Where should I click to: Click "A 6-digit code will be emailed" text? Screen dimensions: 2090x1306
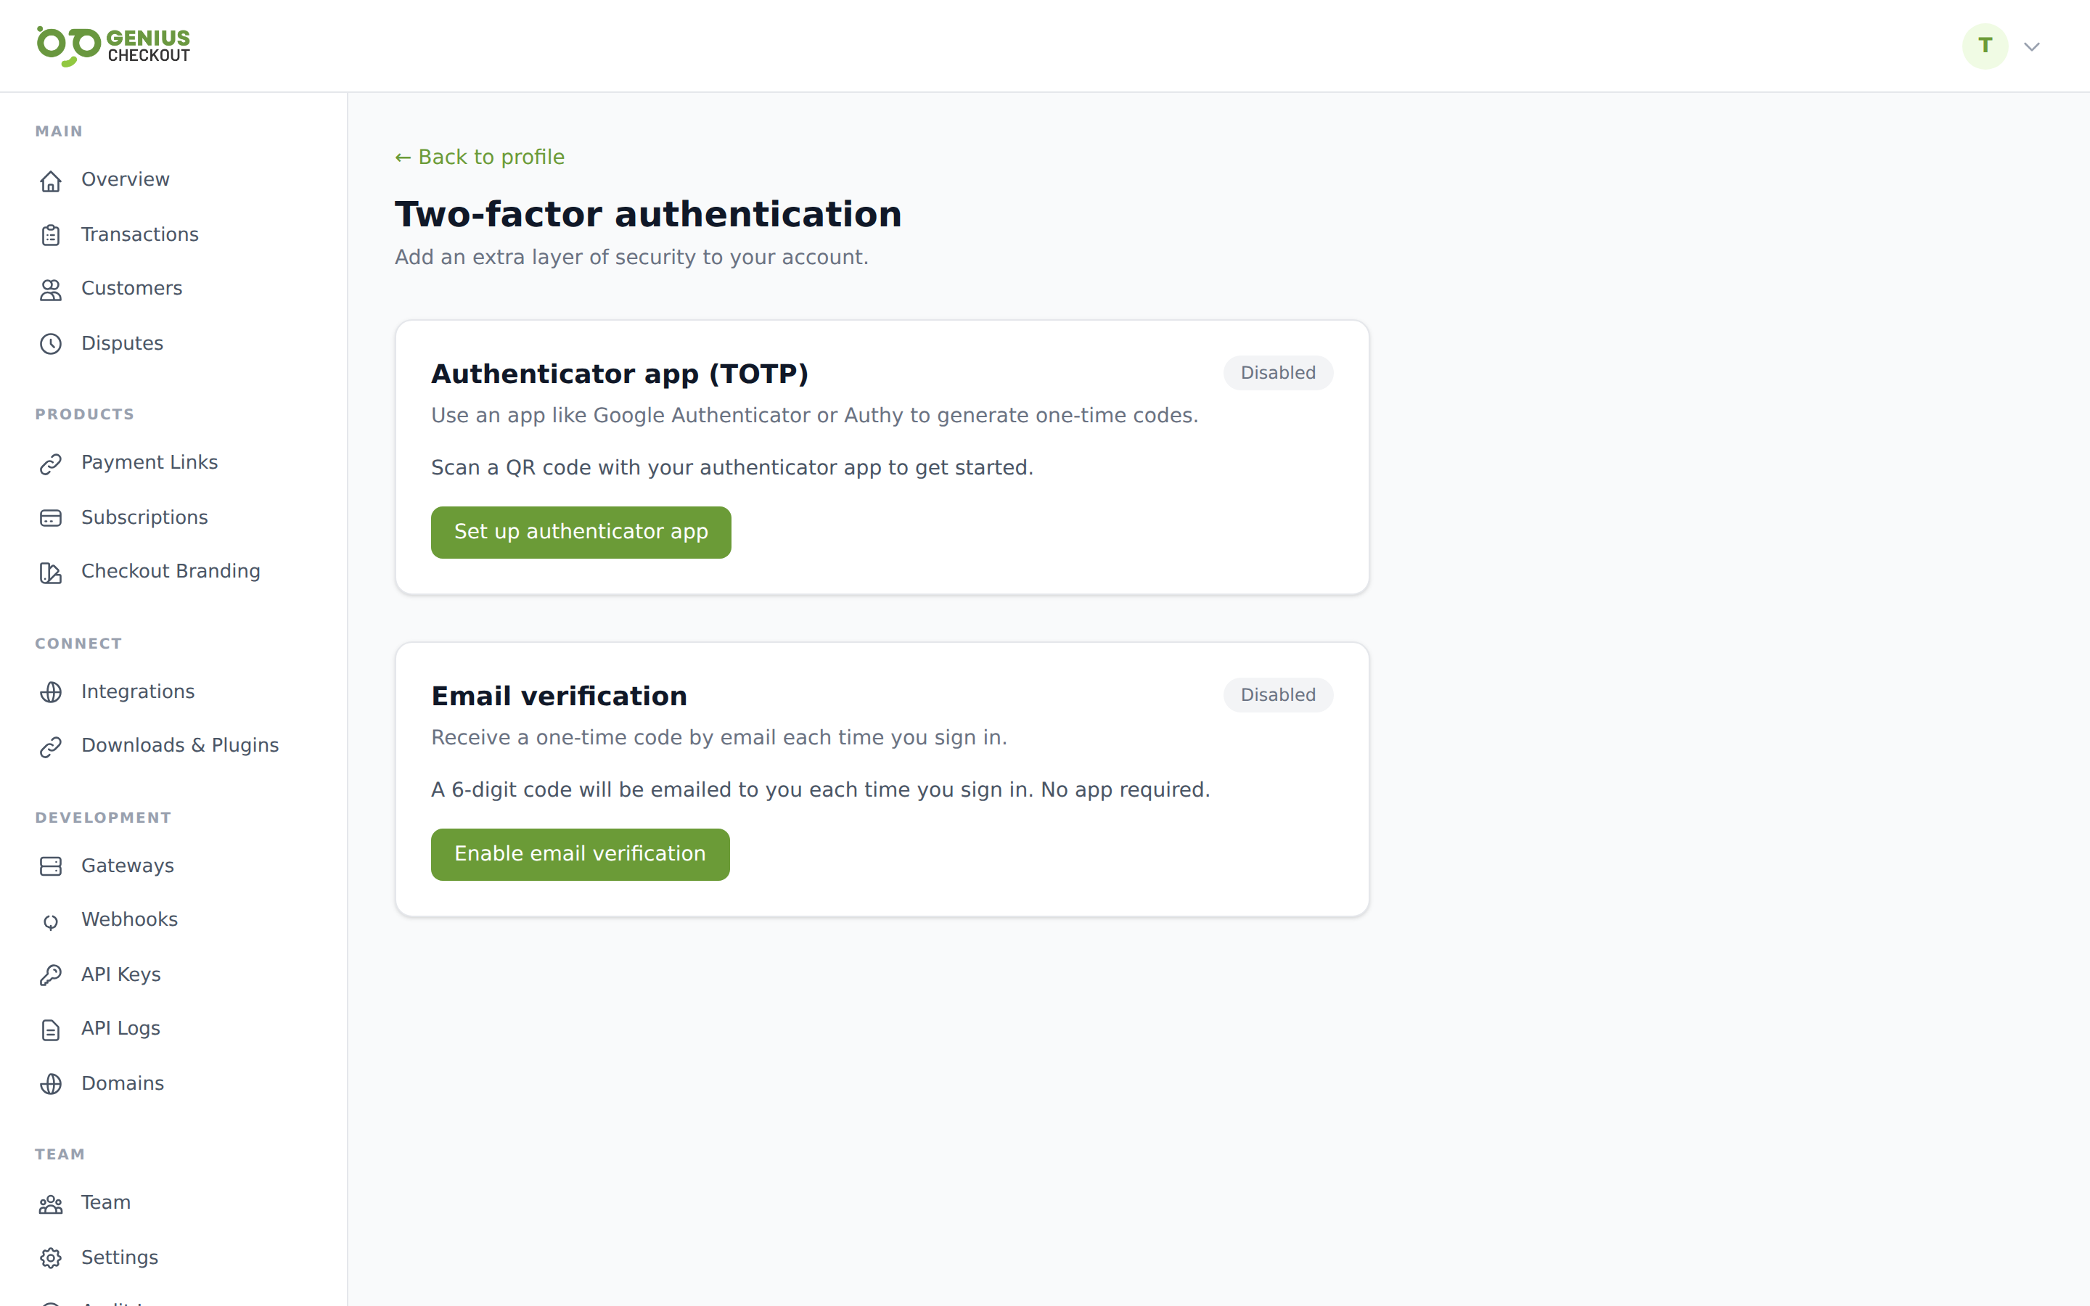[821, 790]
